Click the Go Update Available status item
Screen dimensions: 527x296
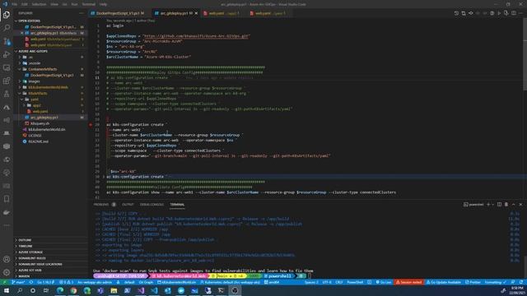click(445, 282)
